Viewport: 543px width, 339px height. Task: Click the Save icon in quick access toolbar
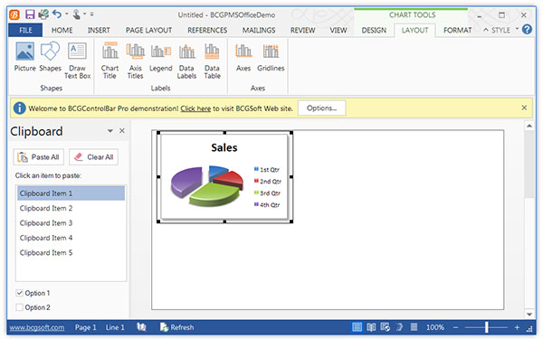point(30,14)
